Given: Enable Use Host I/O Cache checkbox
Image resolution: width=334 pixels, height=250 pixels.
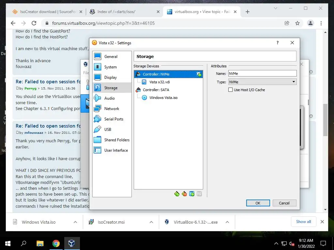Looking at the screenshot, I should click(x=231, y=90).
